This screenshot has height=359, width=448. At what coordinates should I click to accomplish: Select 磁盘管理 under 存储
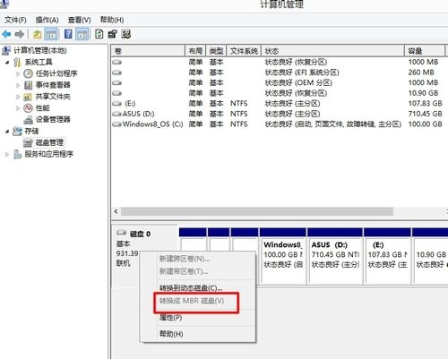click(x=49, y=142)
